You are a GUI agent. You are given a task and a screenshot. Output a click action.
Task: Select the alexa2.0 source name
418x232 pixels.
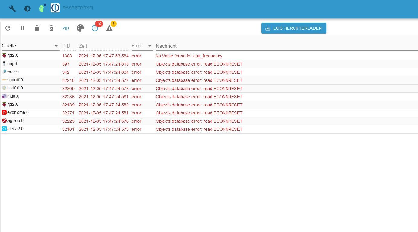click(15, 129)
